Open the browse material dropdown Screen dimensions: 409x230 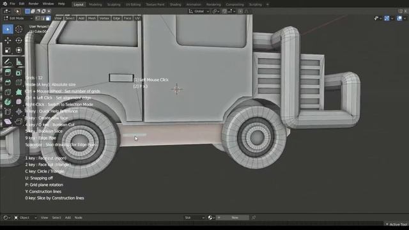pos(211,217)
